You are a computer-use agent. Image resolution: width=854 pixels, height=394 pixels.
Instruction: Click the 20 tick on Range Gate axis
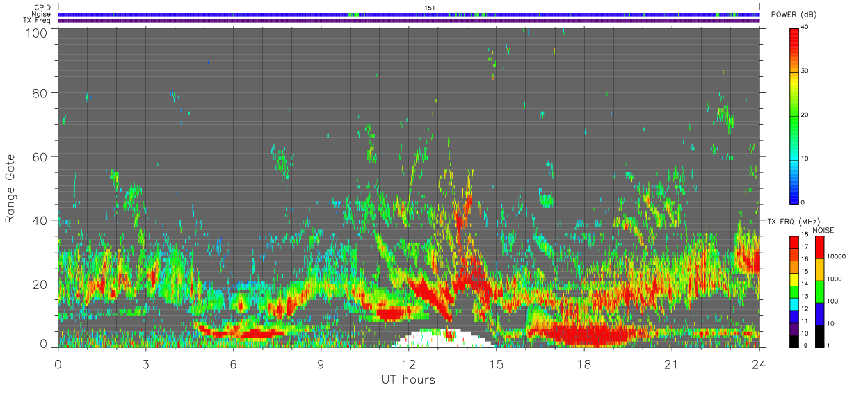(x=41, y=284)
